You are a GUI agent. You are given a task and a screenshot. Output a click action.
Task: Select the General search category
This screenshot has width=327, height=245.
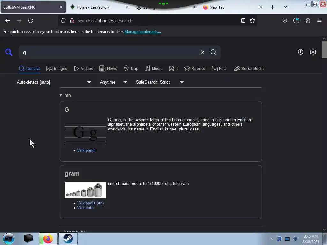[29, 69]
